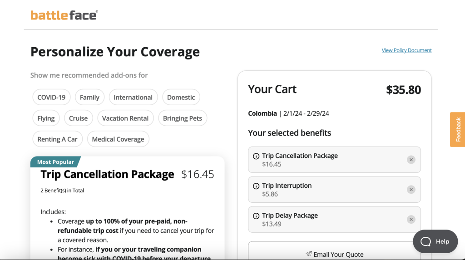Select the COVID-19 add-on filter
This screenshot has width=465, height=260.
[x=51, y=97]
